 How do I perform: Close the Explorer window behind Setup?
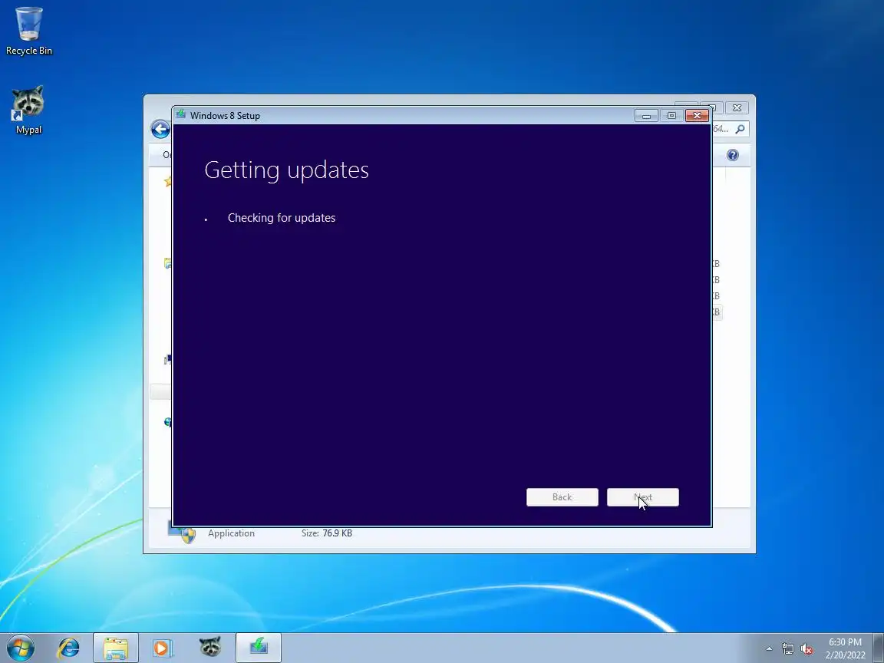[x=737, y=107]
